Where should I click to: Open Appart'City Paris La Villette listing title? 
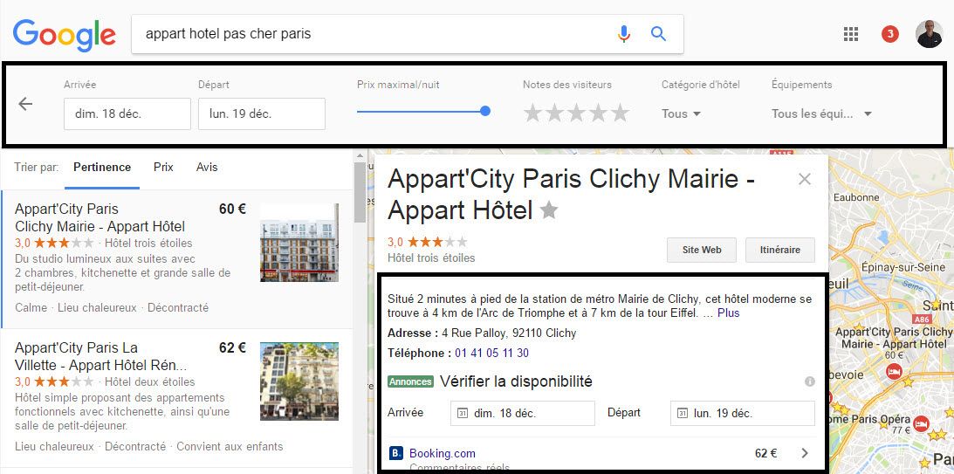click(100, 356)
